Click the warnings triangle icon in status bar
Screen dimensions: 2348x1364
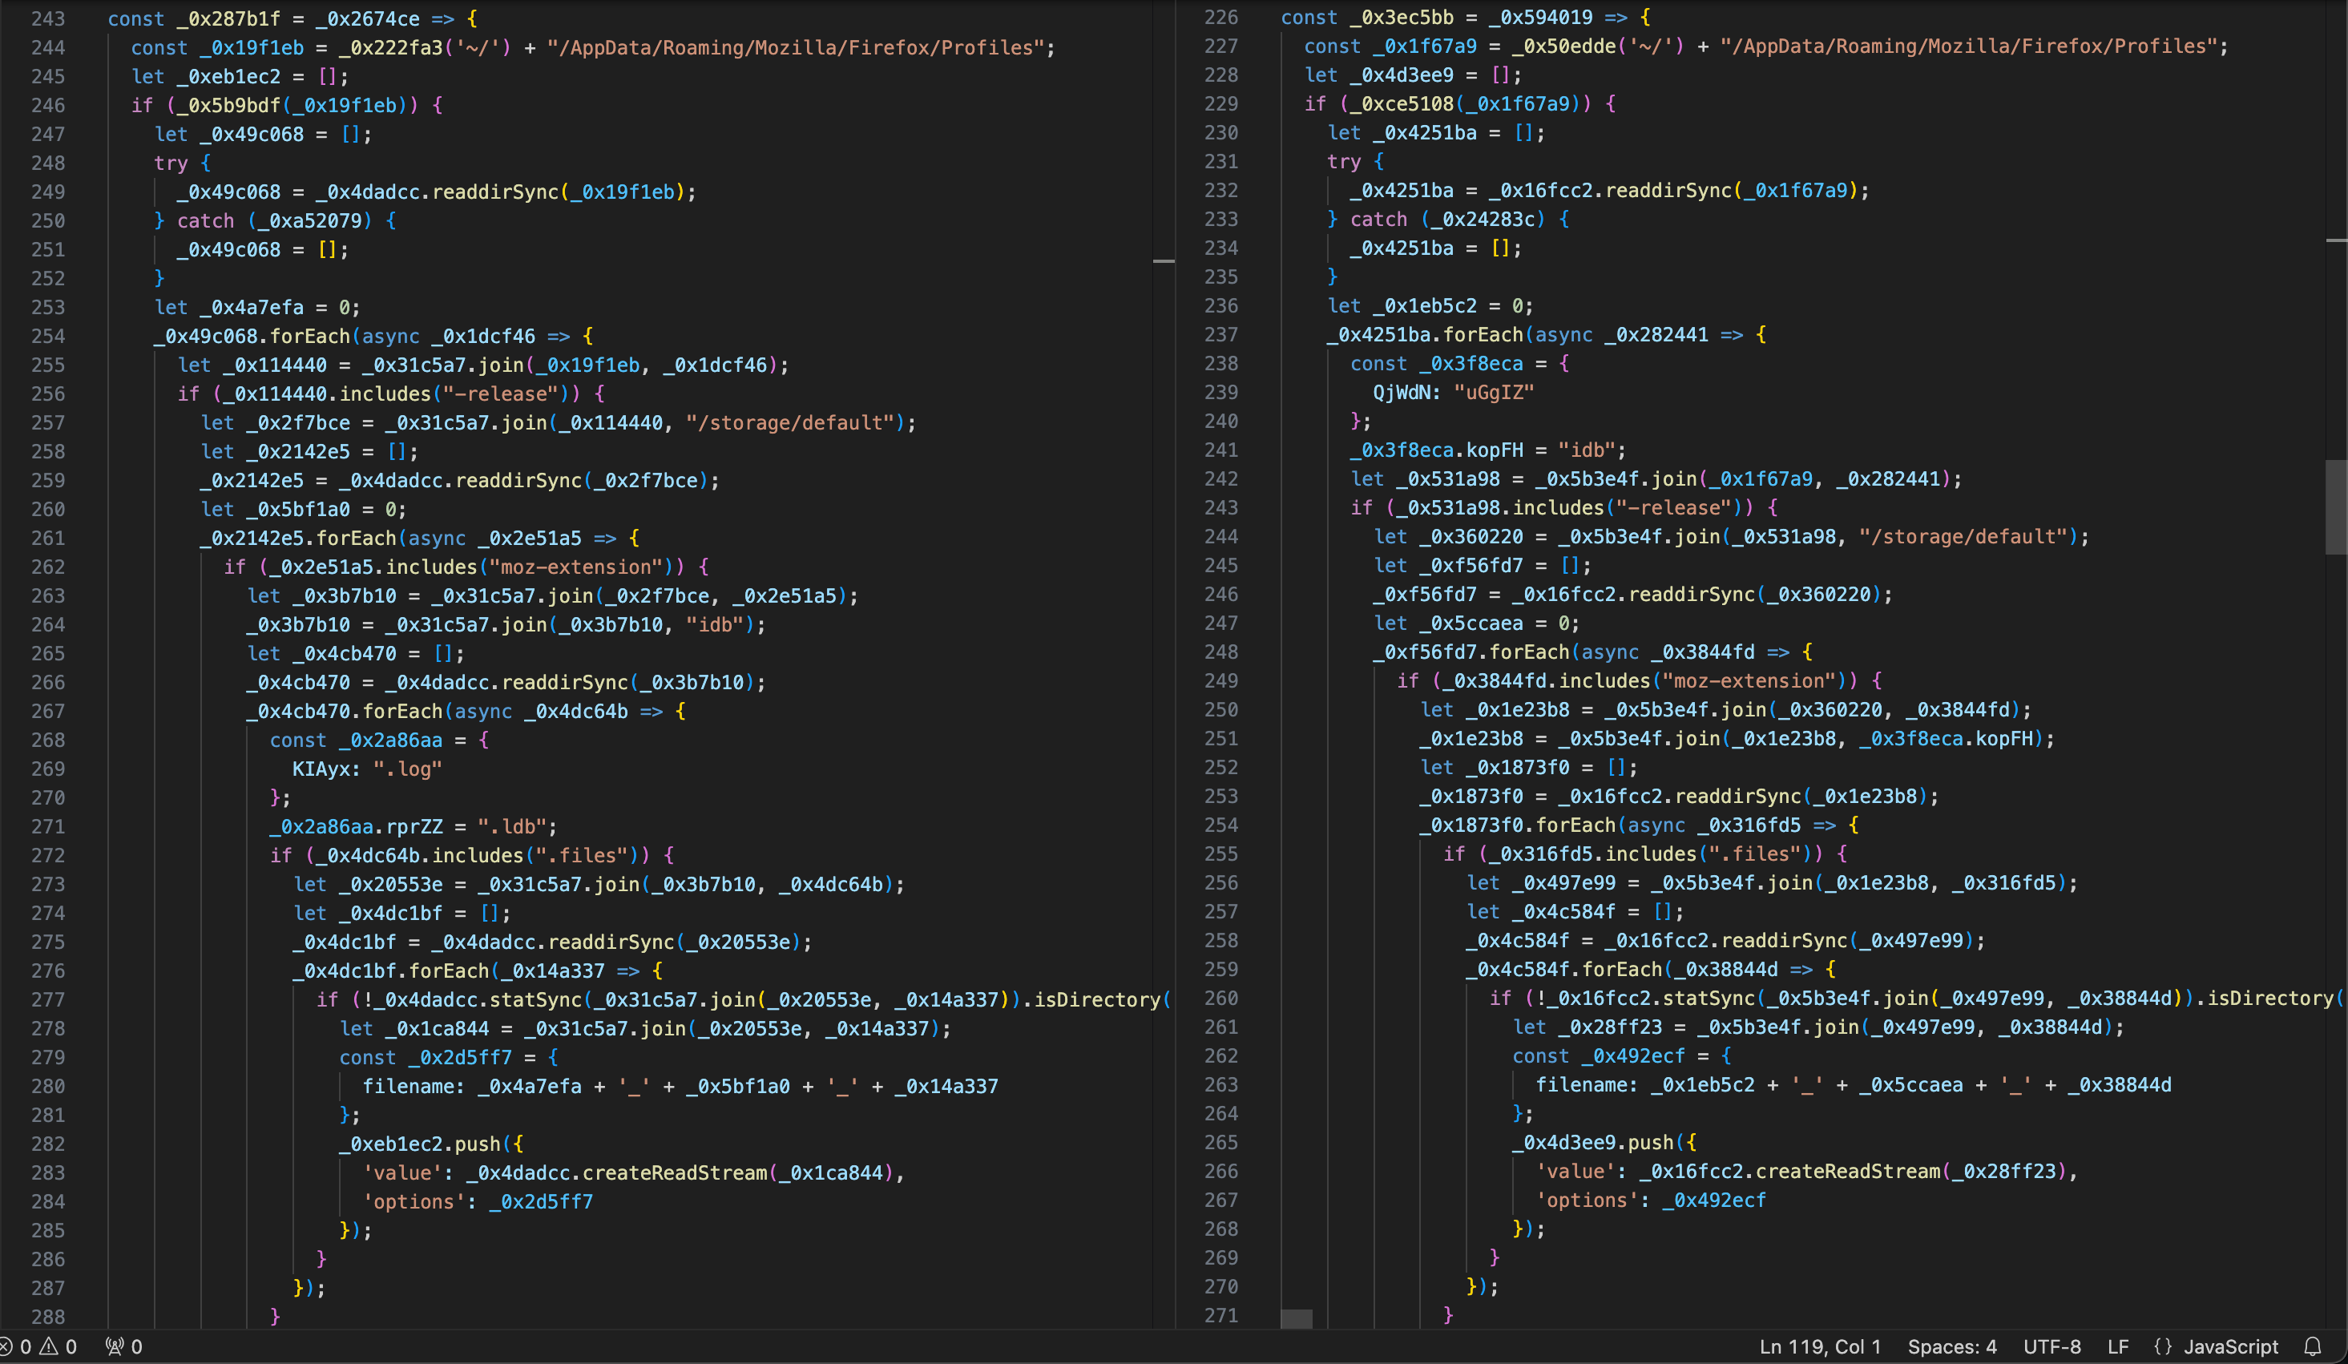[48, 1346]
